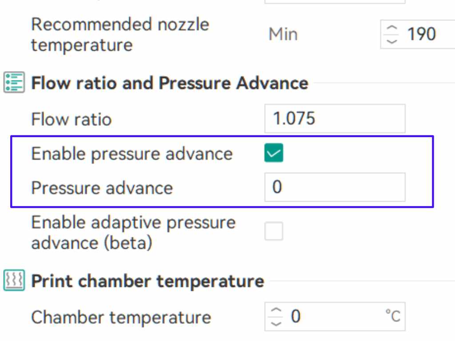Click the Flow ratio input field
This screenshot has height=341, width=455.
(335, 119)
